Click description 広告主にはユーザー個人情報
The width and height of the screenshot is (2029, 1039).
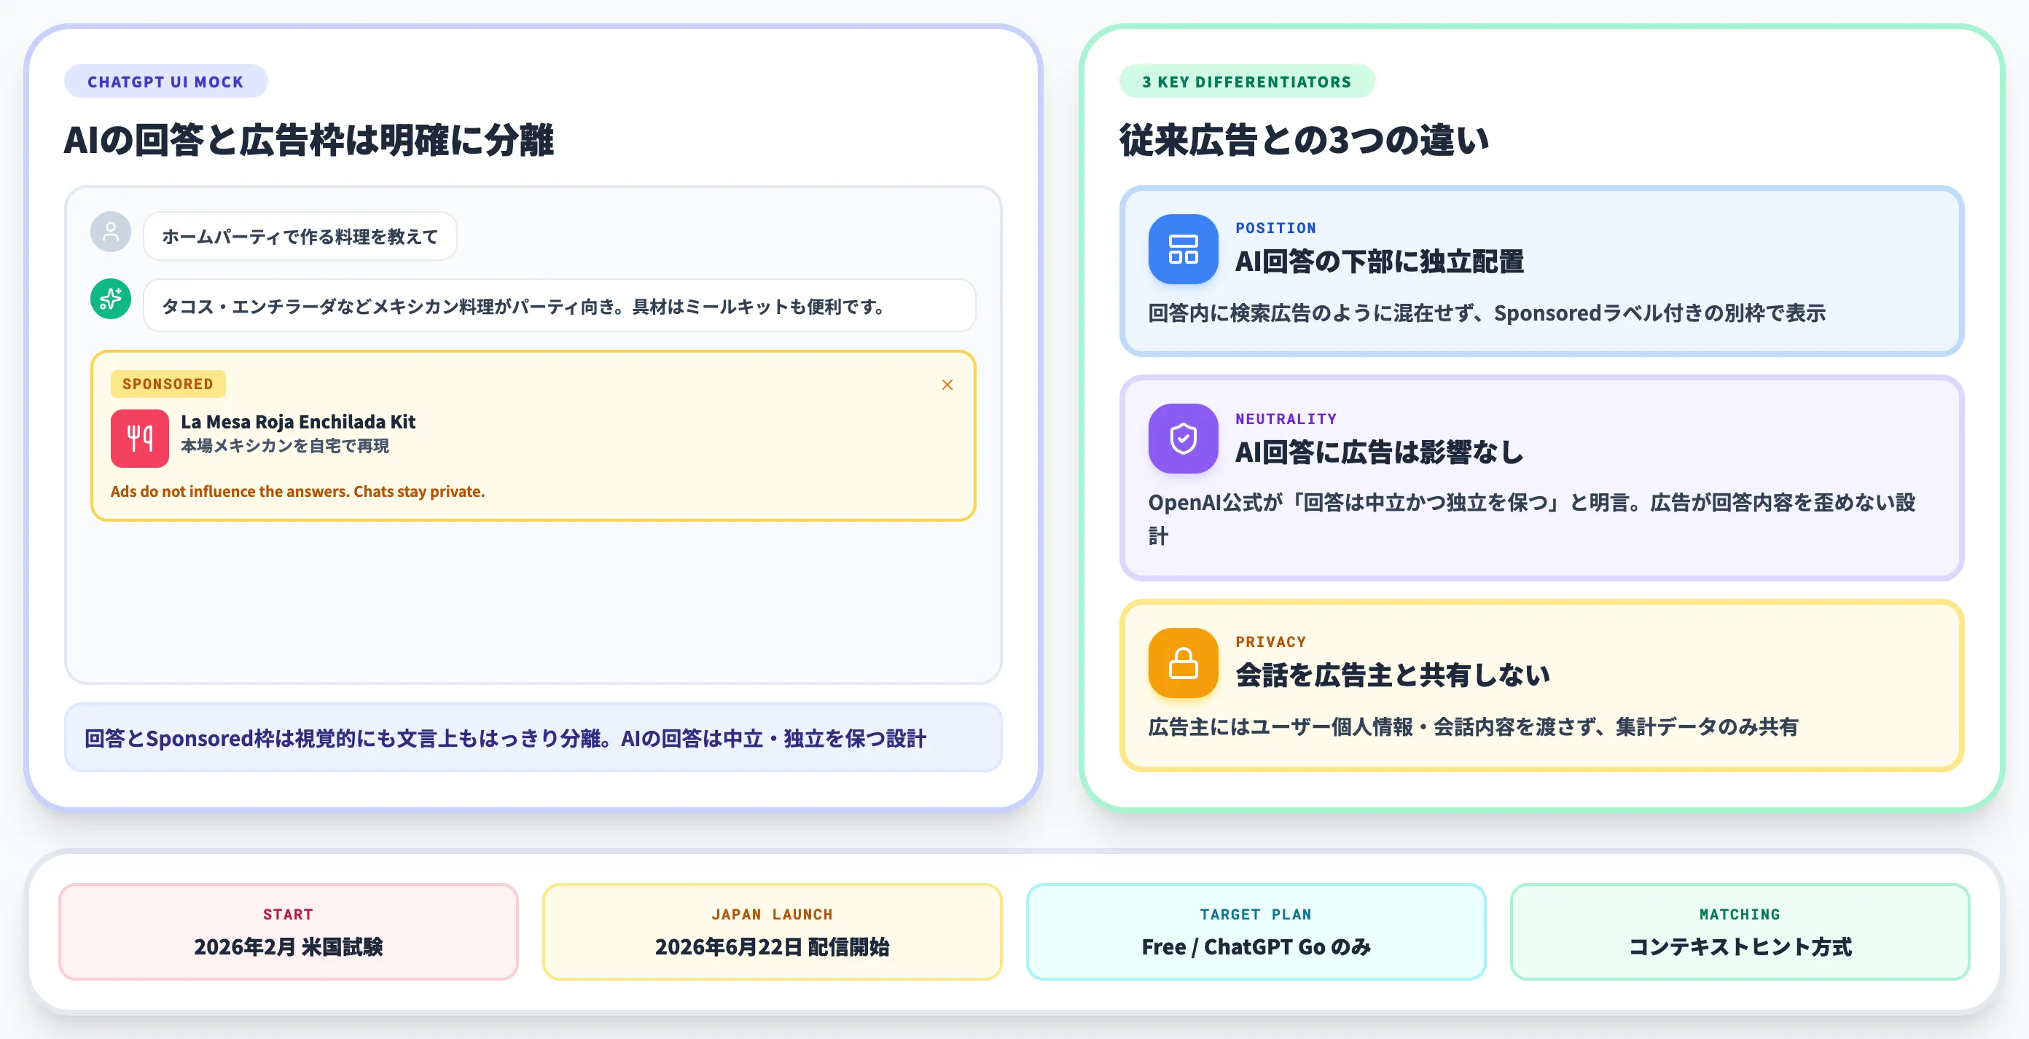click(1473, 726)
